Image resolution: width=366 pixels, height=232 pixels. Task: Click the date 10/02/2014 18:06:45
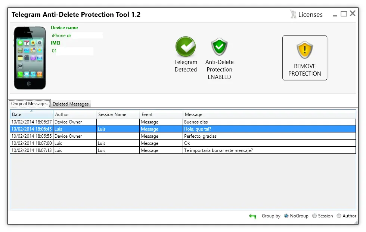point(31,129)
